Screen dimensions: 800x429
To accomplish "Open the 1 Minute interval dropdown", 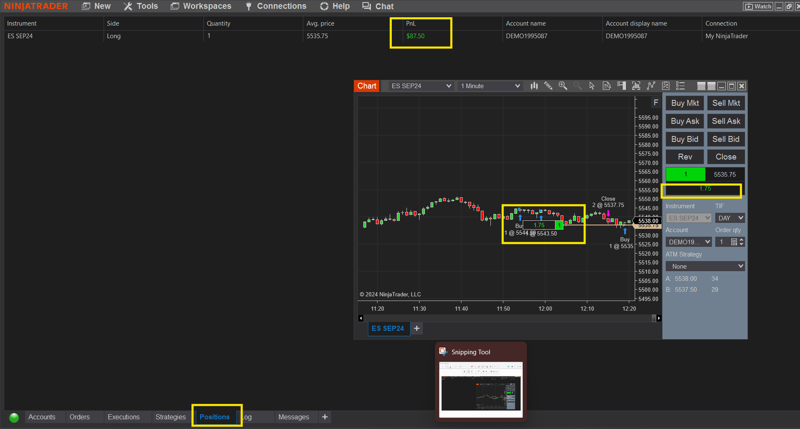I will tap(490, 86).
